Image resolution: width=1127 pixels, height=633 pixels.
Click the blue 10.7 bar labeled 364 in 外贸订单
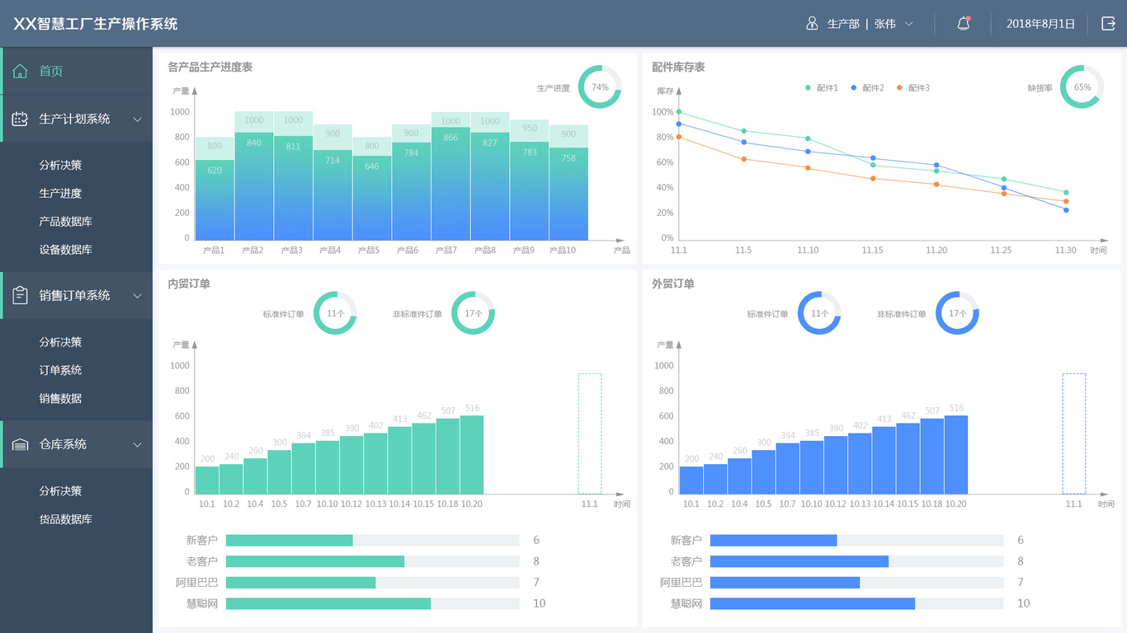pos(787,469)
